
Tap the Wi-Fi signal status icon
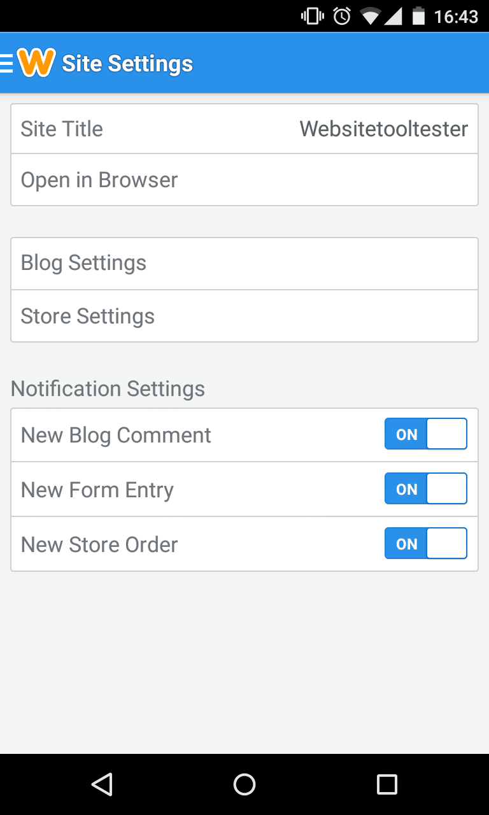(370, 17)
